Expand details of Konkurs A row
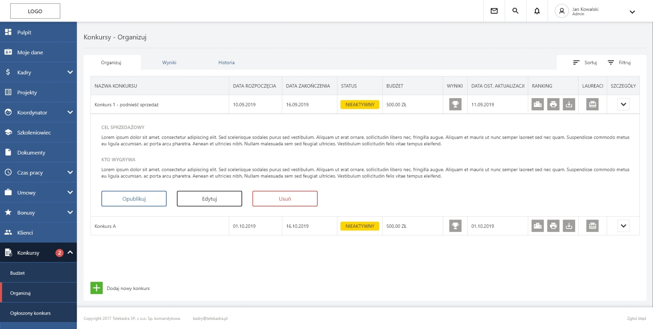 point(623,226)
